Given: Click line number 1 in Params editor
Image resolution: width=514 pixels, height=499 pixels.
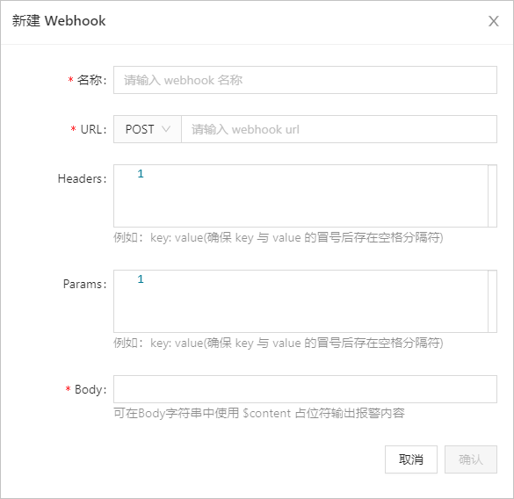Looking at the screenshot, I should [141, 279].
